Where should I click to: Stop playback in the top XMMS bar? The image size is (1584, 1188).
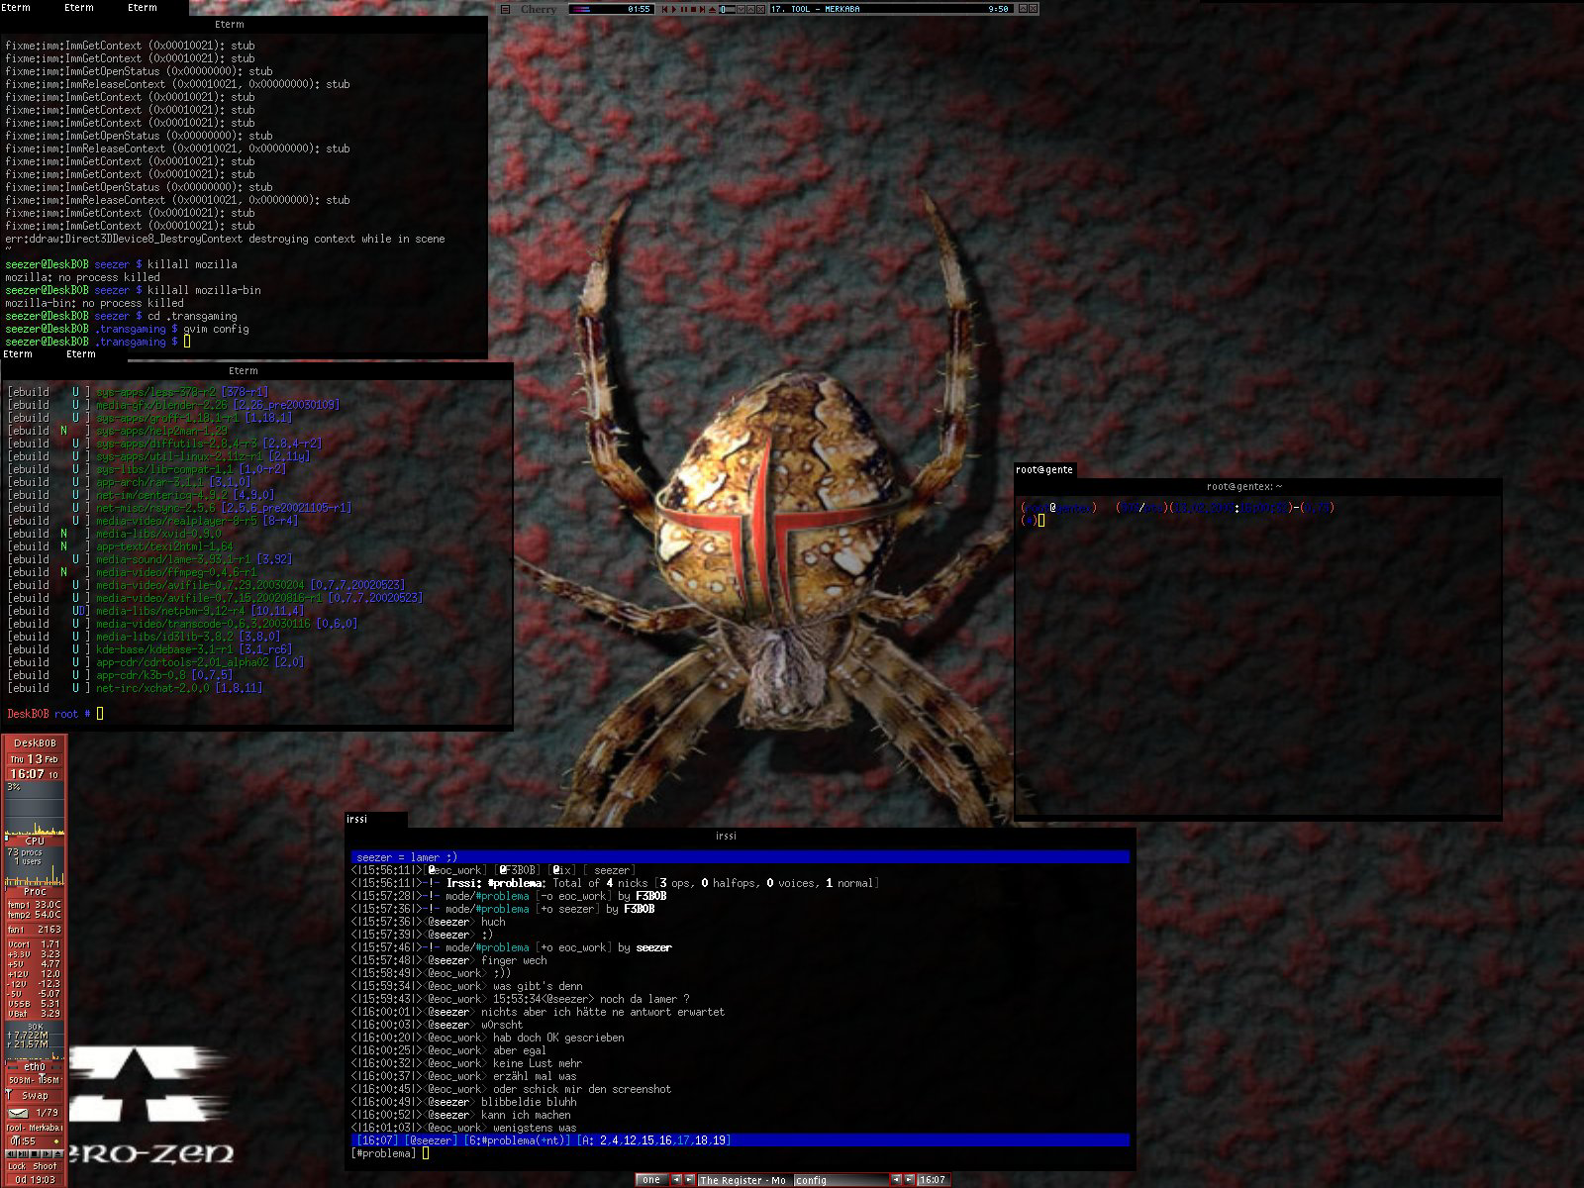[x=693, y=9]
